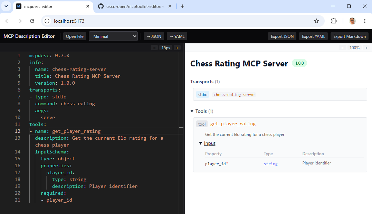Click line number 21 in gutter
The height and width of the screenshot is (214, 372).
click(17, 200)
